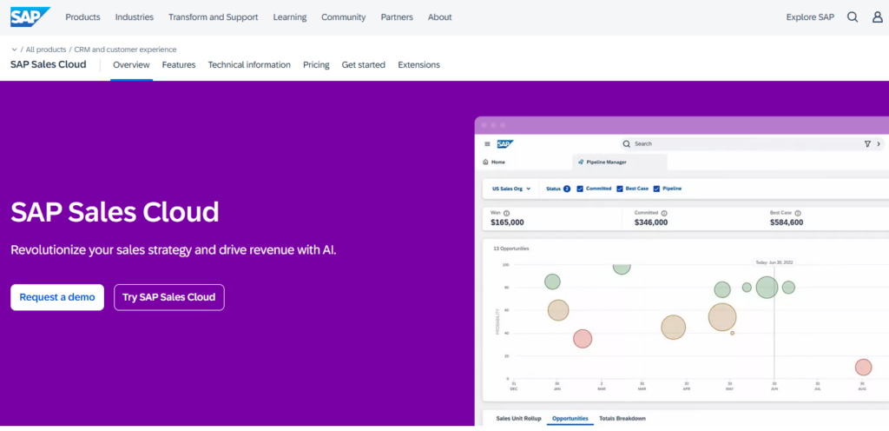889x431 pixels.
Task: Open the About menu
Action: pyautogui.click(x=440, y=17)
